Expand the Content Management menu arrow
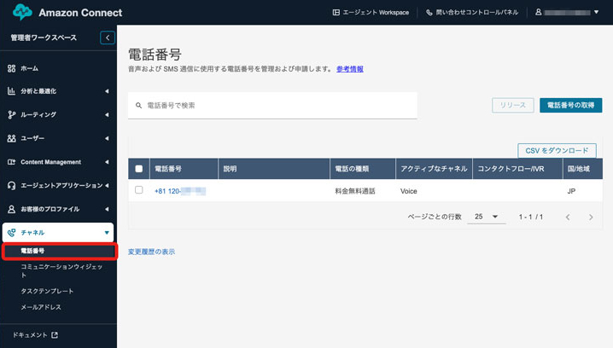Image resolution: width=613 pixels, height=348 pixels. coord(107,162)
